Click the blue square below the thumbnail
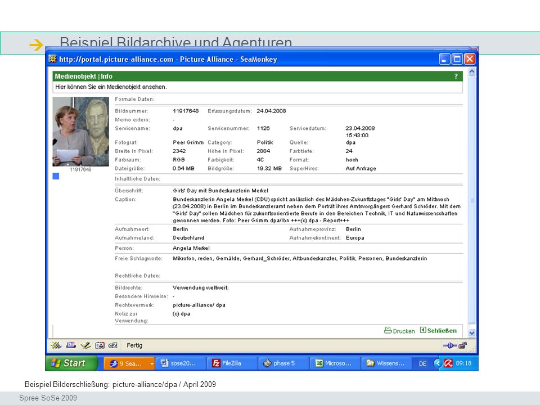Screen dimensions: 540x405 pos(56,176)
